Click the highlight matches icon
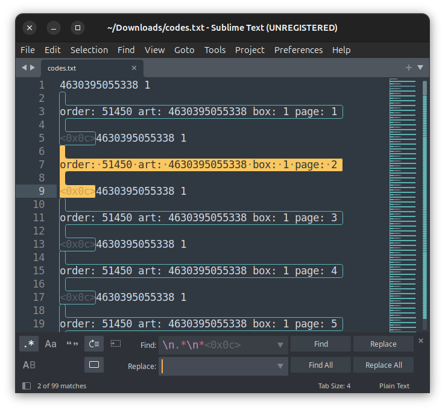The height and width of the screenshot is (410, 445). click(94, 365)
